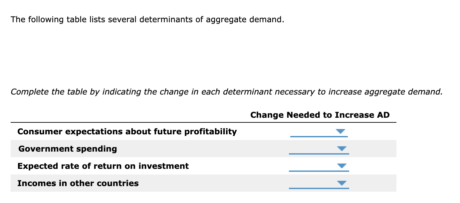The width and height of the screenshot is (460, 203).
Task: Select the Expected rate of return label
Action: click(103, 166)
